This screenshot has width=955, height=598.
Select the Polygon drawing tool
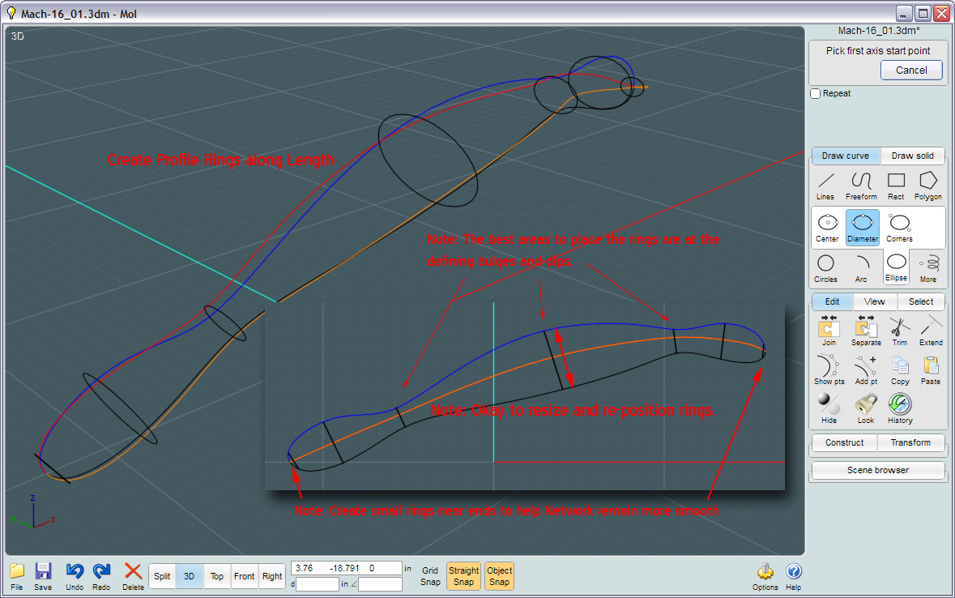tap(927, 186)
